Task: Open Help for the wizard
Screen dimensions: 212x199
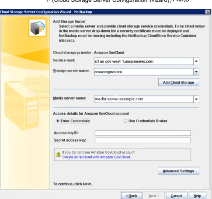Action: coord(198,195)
